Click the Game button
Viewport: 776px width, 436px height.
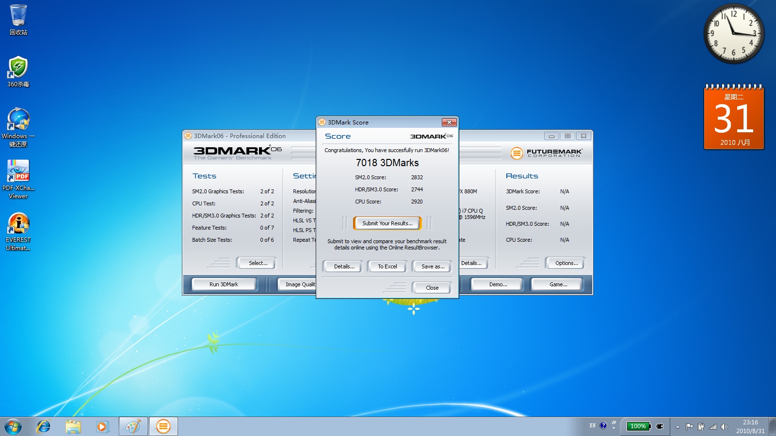coord(558,284)
